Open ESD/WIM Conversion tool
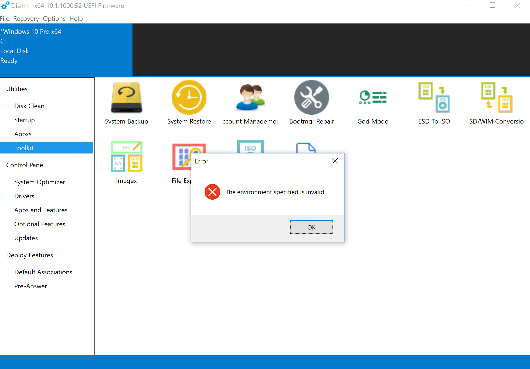Screen dimensions: 530x369 point(496,103)
